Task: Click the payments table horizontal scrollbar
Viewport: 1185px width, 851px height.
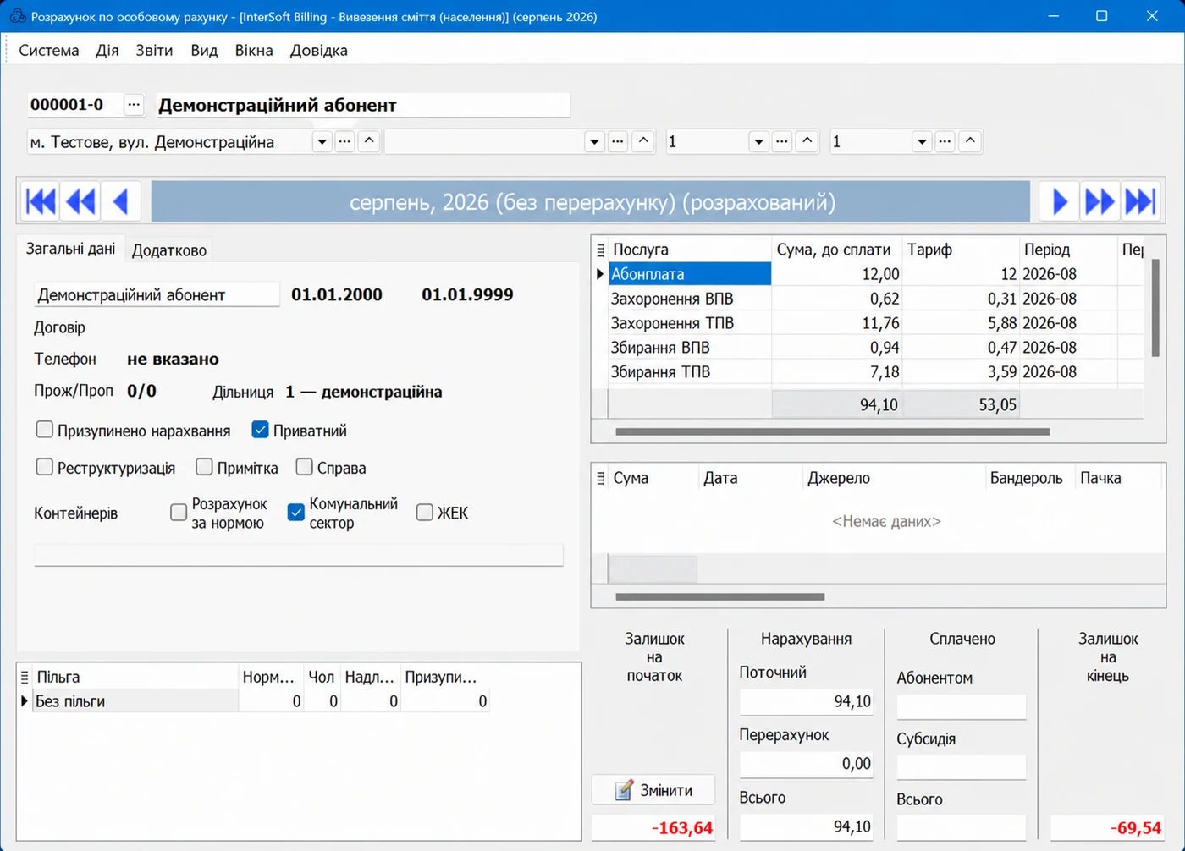Action: point(720,596)
